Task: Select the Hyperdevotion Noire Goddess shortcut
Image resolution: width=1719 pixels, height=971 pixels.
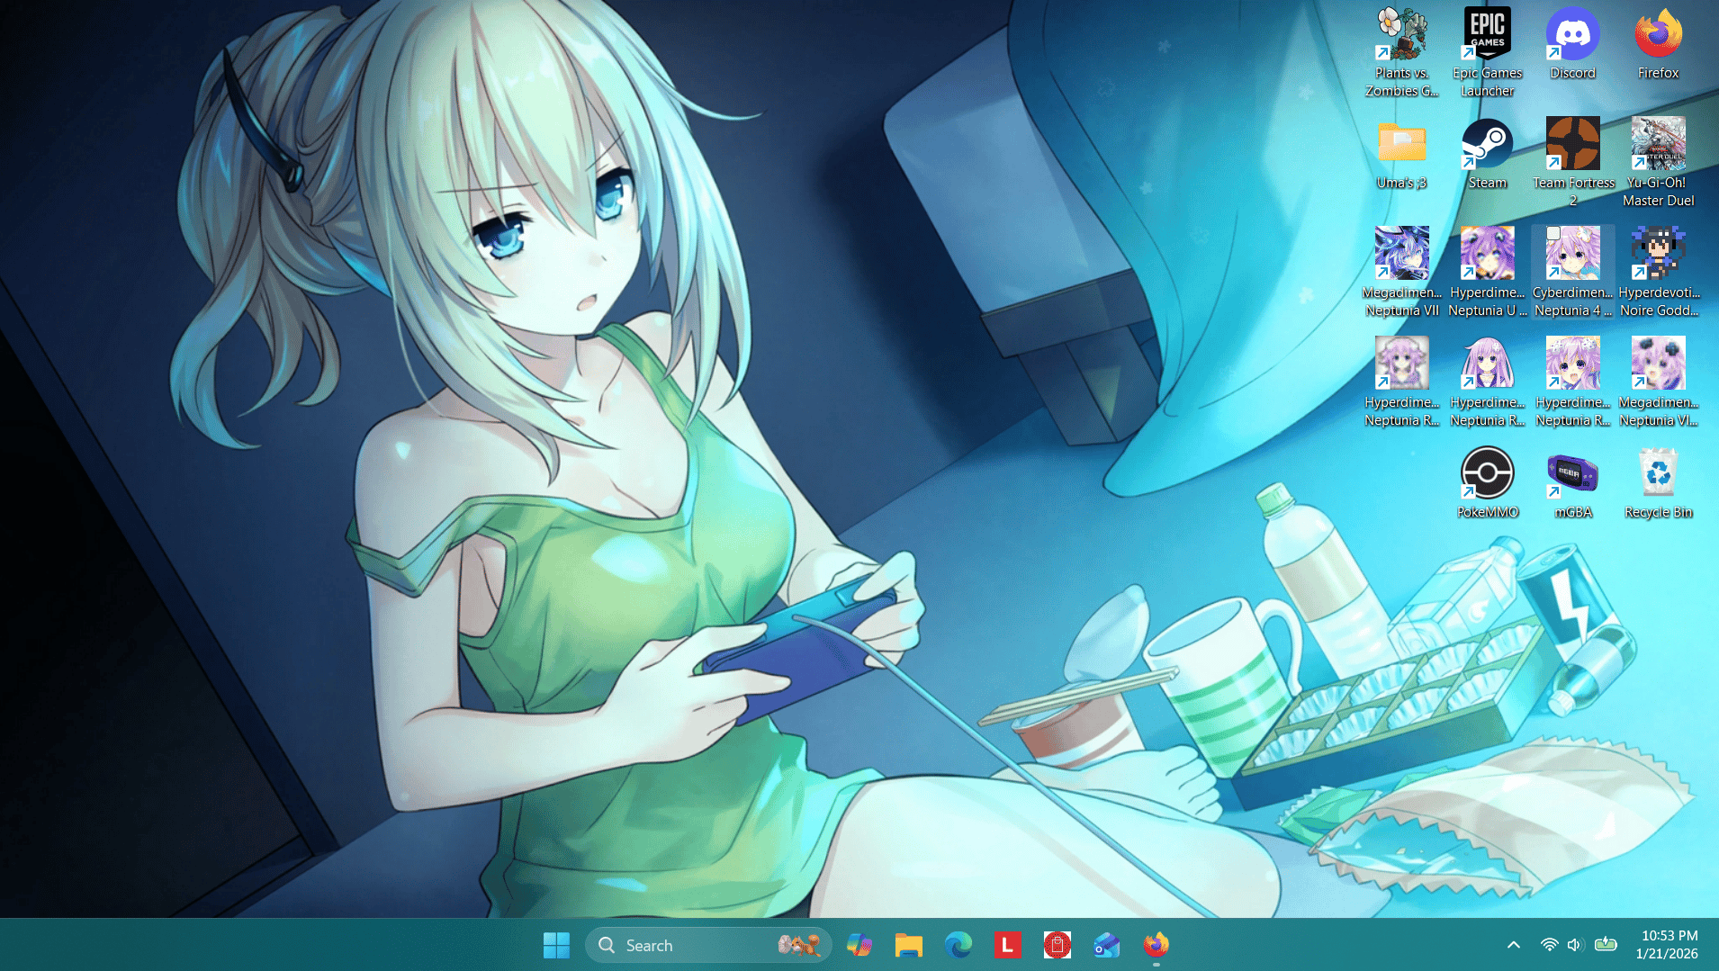Action: (1658, 272)
